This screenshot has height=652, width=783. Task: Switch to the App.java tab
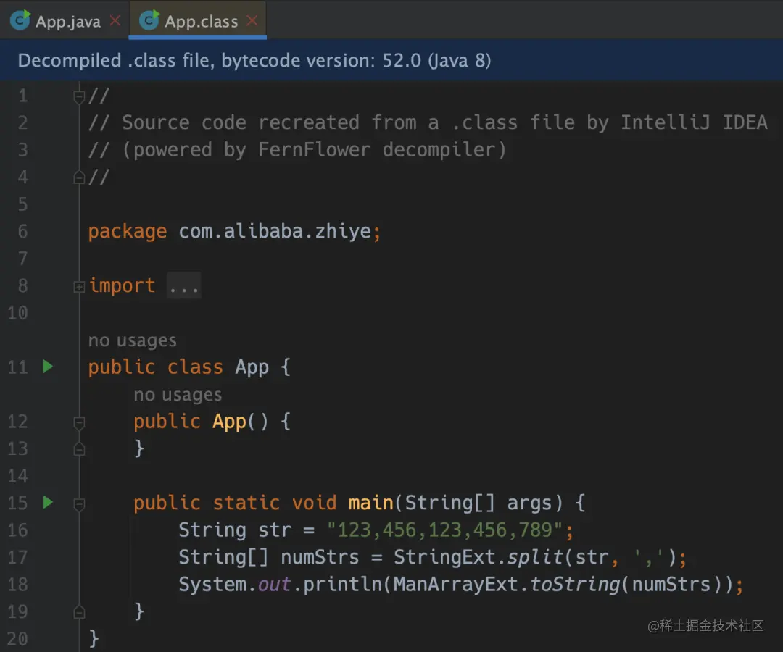(68, 22)
